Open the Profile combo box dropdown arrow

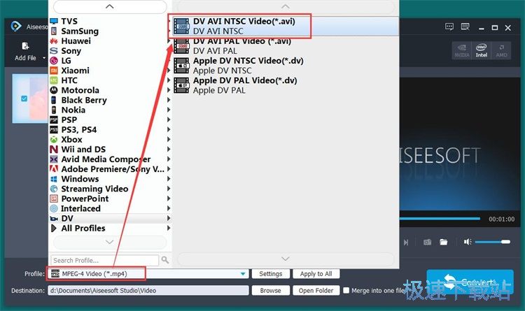(243, 274)
